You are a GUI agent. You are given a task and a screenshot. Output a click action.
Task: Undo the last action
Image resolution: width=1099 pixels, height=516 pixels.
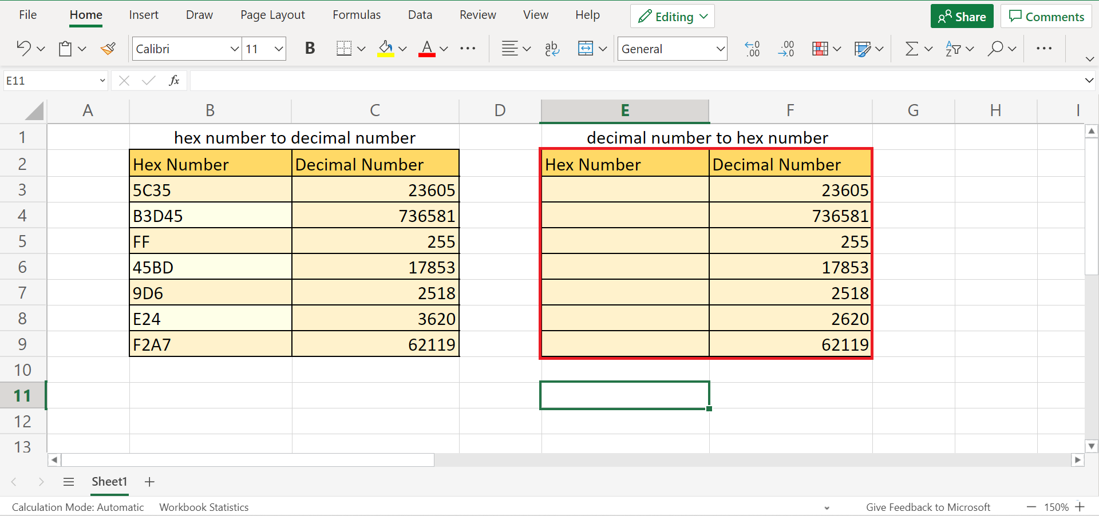tap(24, 49)
